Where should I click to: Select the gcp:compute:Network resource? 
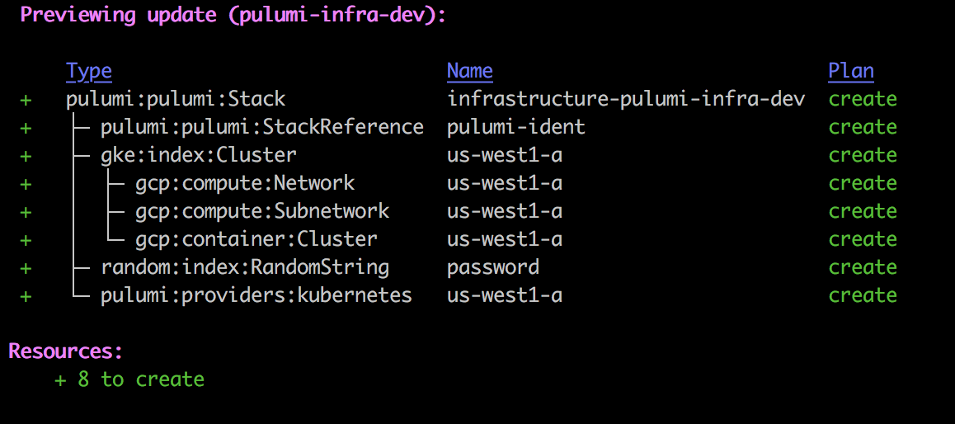[x=245, y=183]
